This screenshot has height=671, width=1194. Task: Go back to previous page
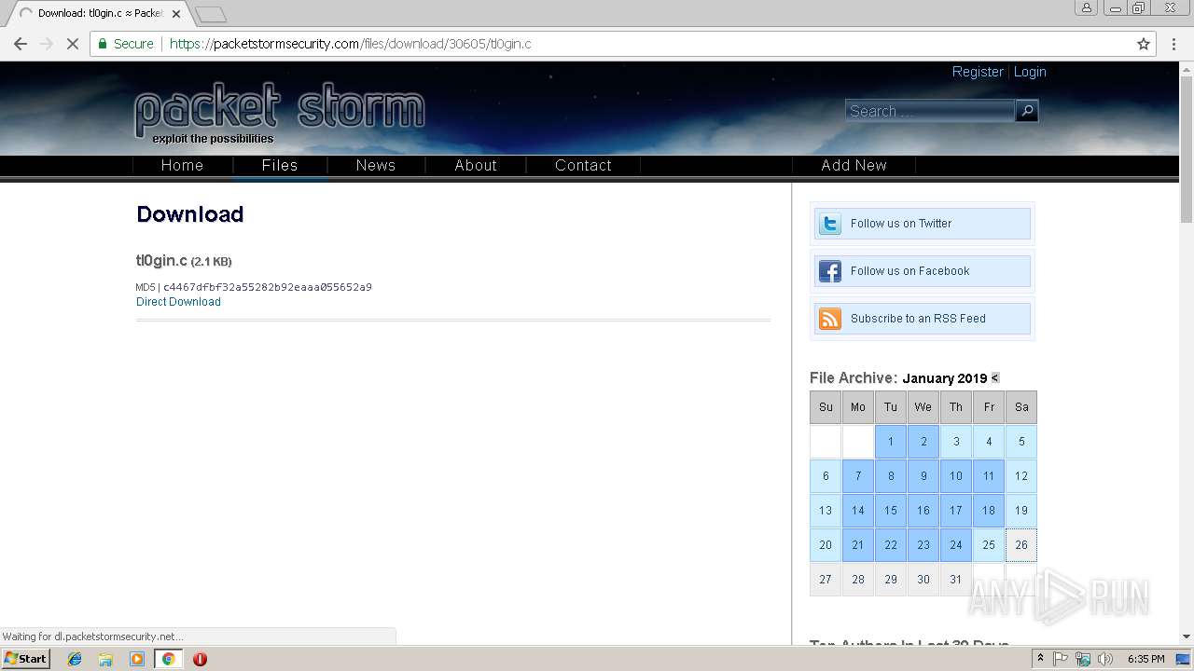point(21,44)
